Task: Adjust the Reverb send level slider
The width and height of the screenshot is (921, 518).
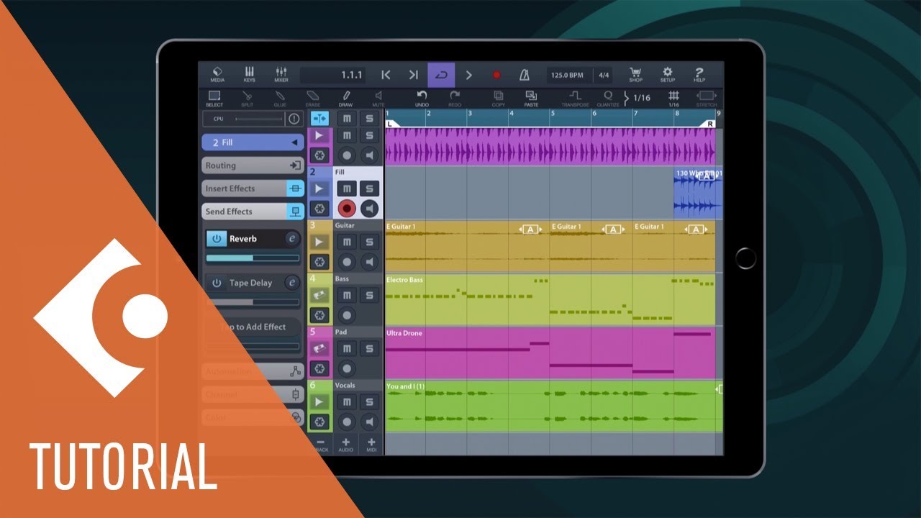Action: pyautogui.click(x=253, y=258)
